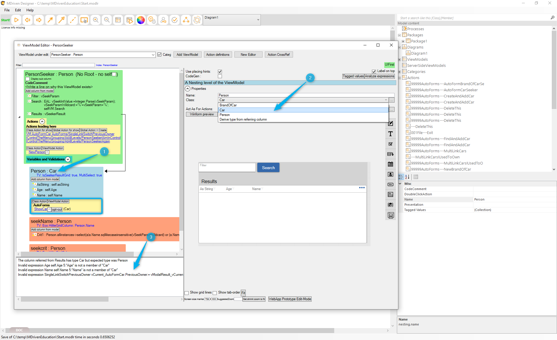Select the calendar date picker widget tool
This screenshot has height=340, width=557.
coord(390,164)
